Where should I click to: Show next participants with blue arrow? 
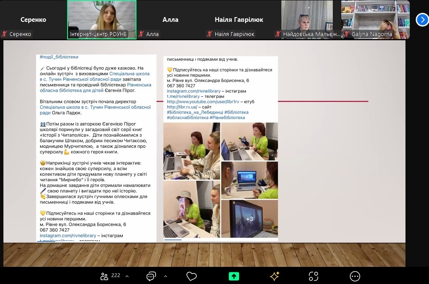[422, 20]
